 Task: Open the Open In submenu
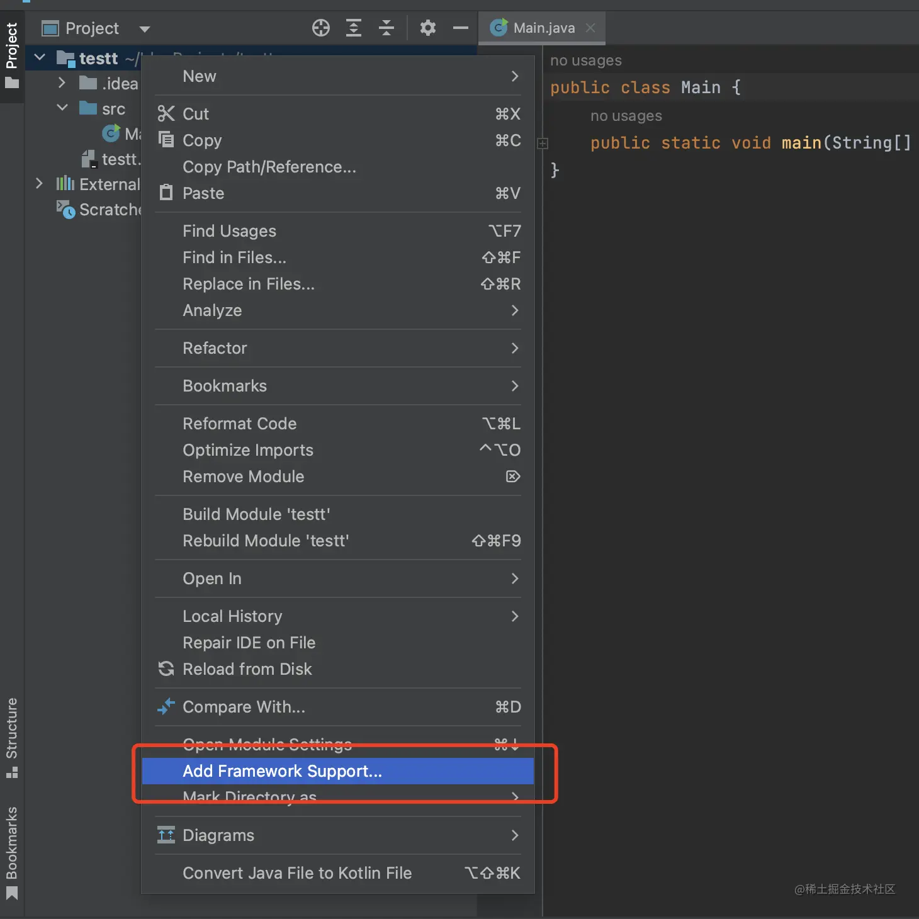tap(338, 578)
